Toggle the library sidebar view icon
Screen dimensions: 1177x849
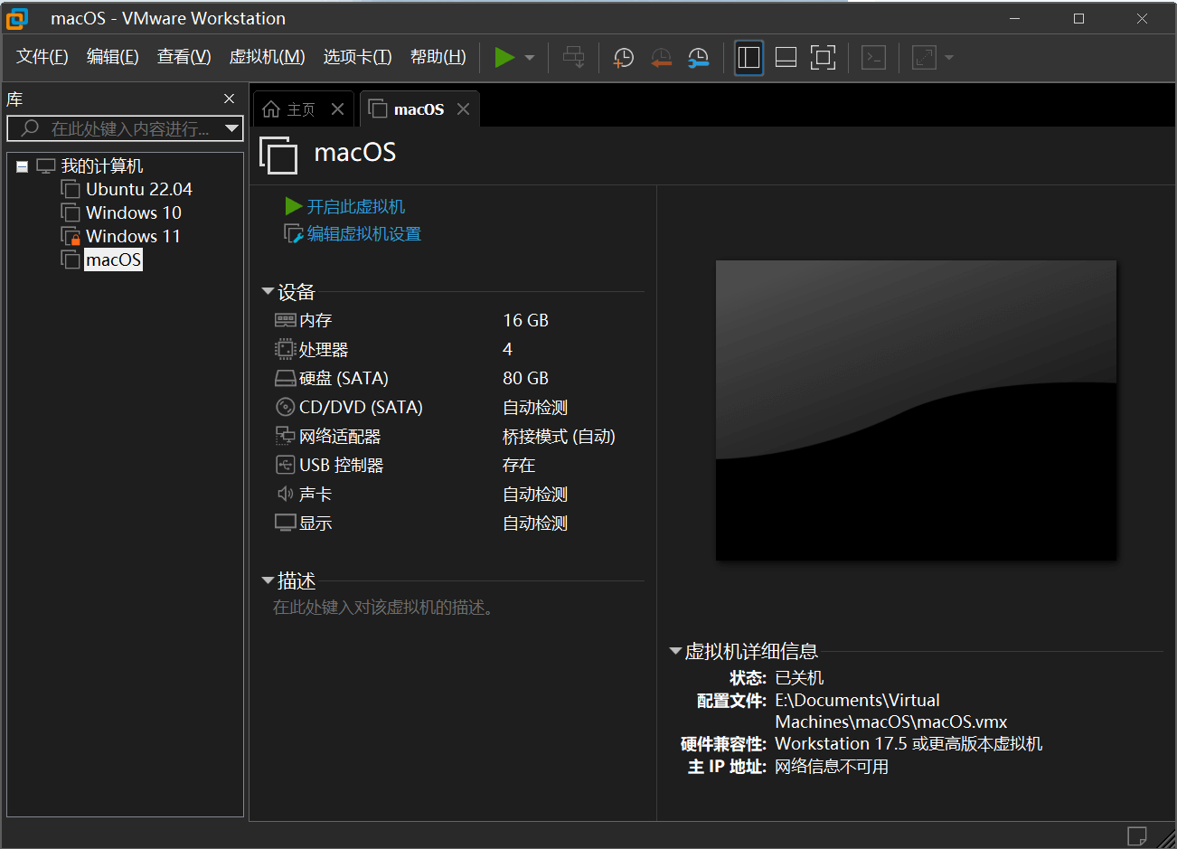tap(749, 58)
